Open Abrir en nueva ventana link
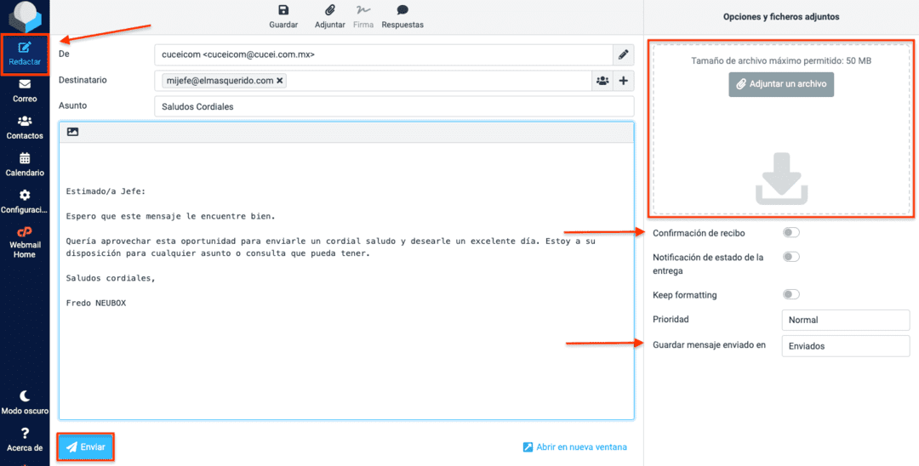The height and width of the screenshot is (466, 919). click(x=575, y=447)
